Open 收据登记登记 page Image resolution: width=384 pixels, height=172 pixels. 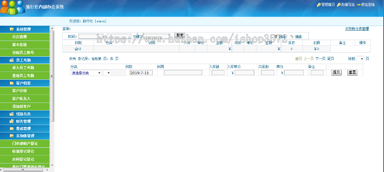pyautogui.click(x=25, y=152)
